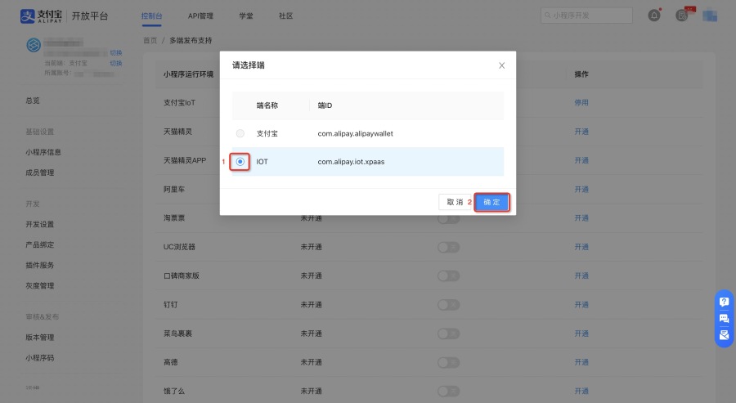Click com.alipay.alipaywallet ID text
Image resolution: width=736 pixels, height=403 pixels.
356,134
